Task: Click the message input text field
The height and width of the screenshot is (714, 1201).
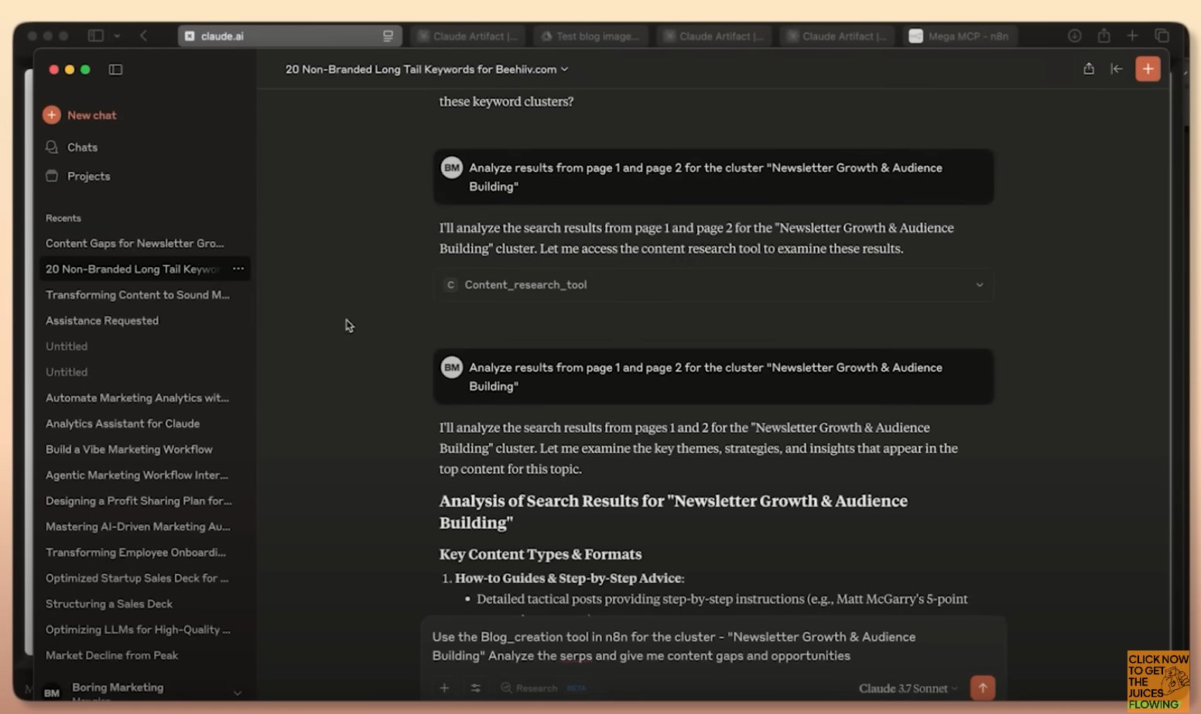Action: point(712,646)
